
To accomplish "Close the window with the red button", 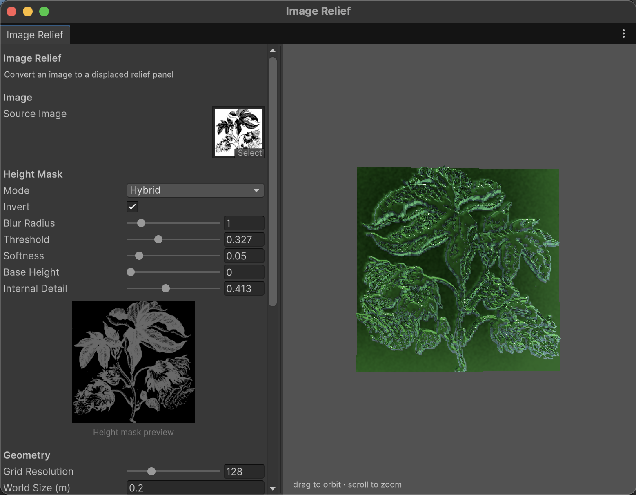I will (11, 11).
